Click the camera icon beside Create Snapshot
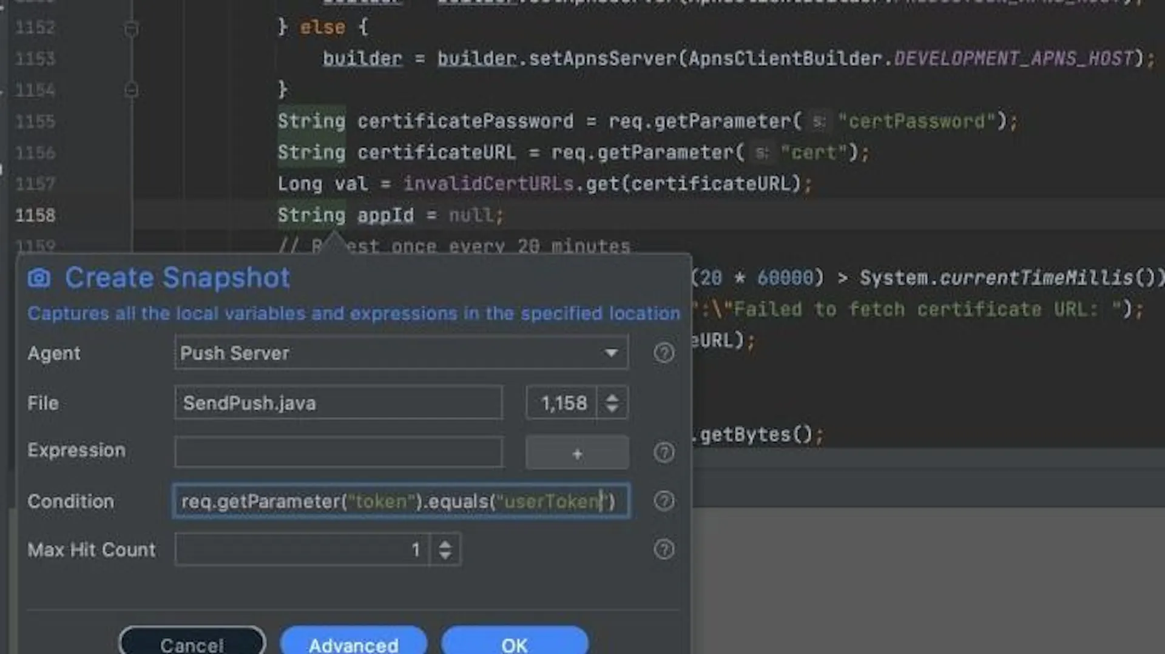This screenshot has width=1165, height=654. pyautogui.click(x=39, y=278)
